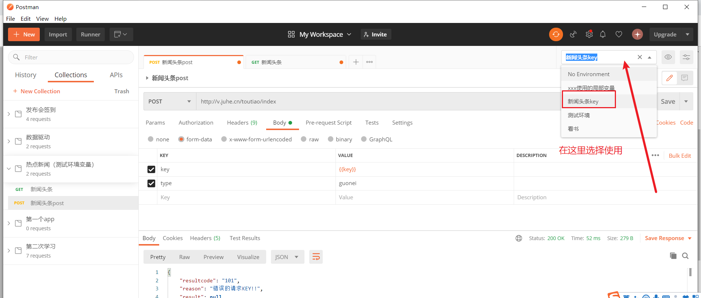Viewport: 701px width, 298px height.
Task: Copy the response body to clipboard
Action: [673, 256]
